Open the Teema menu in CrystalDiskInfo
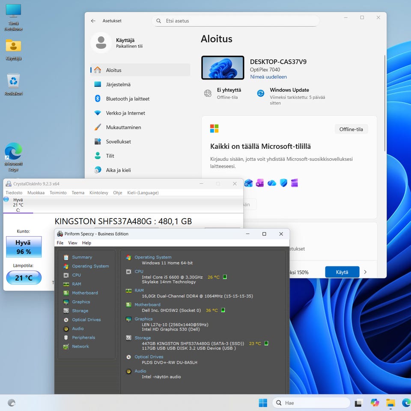The width and height of the screenshot is (411, 411). 78,193
